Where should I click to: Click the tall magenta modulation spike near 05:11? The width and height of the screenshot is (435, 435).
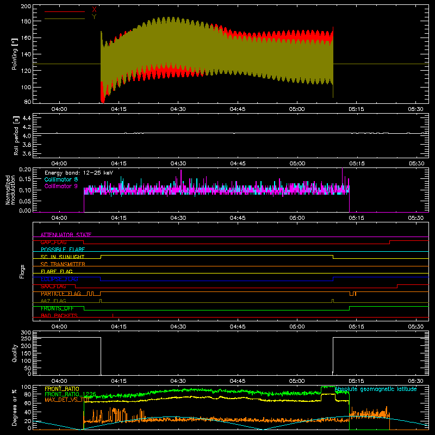click(x=343, y=178)
